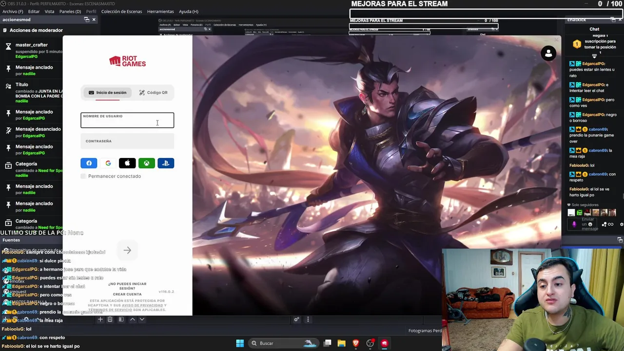The width and height of the screenshot is (624, 351).
Task: Open the account profile icon over artwork
Action: point(548,54)
